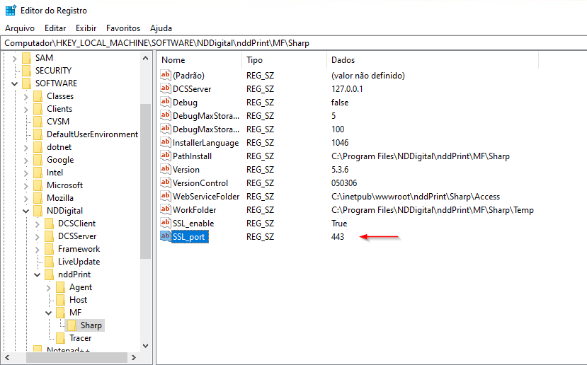Image resolution: width=587 pixels, height=365 pixels.
Task: Click the SSL_port value icon
Action: (x=165, y=237)
